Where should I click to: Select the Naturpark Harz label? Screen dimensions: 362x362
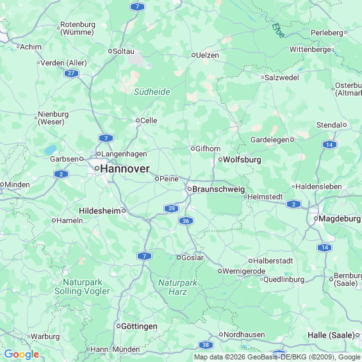click(177, 287)
